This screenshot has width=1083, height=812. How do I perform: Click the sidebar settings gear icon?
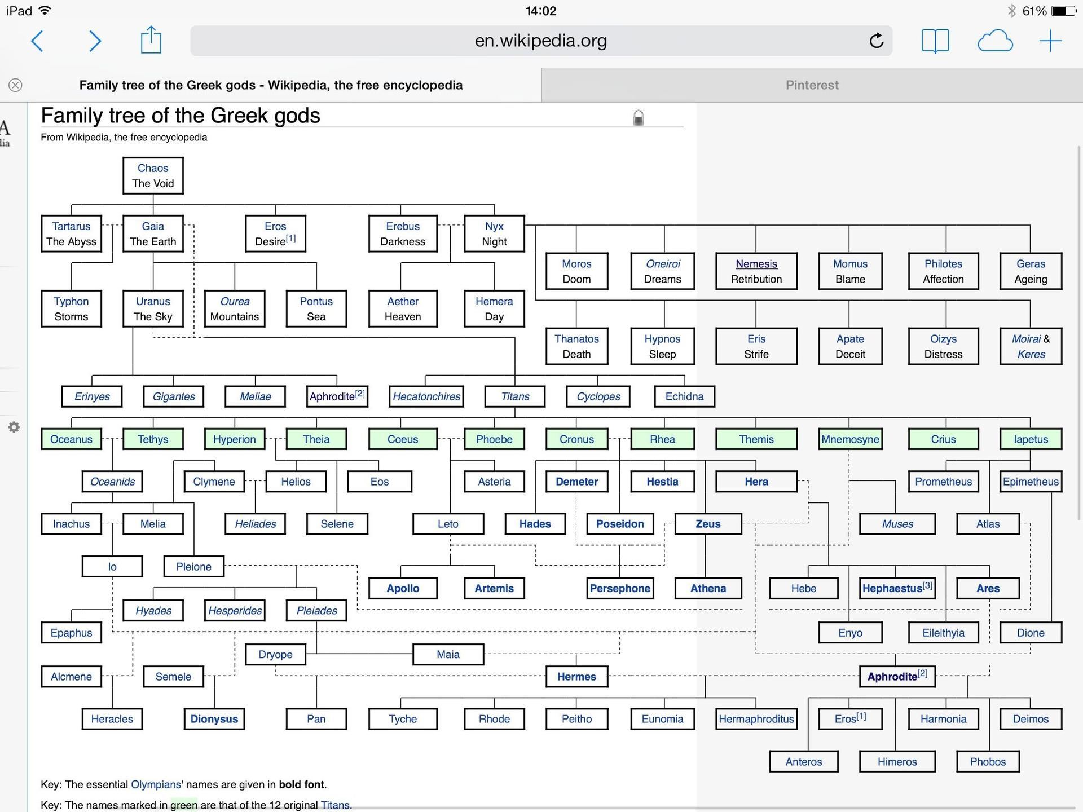point(14,427)
